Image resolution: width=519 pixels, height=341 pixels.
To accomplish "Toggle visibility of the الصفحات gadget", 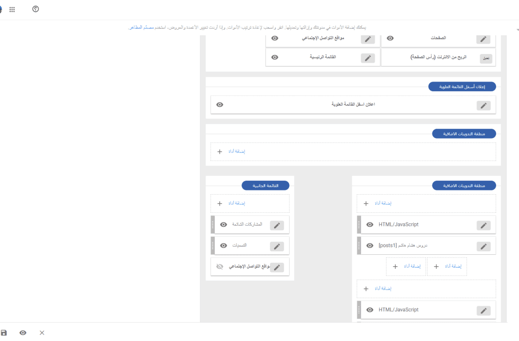I will click(x=390, y=38).
